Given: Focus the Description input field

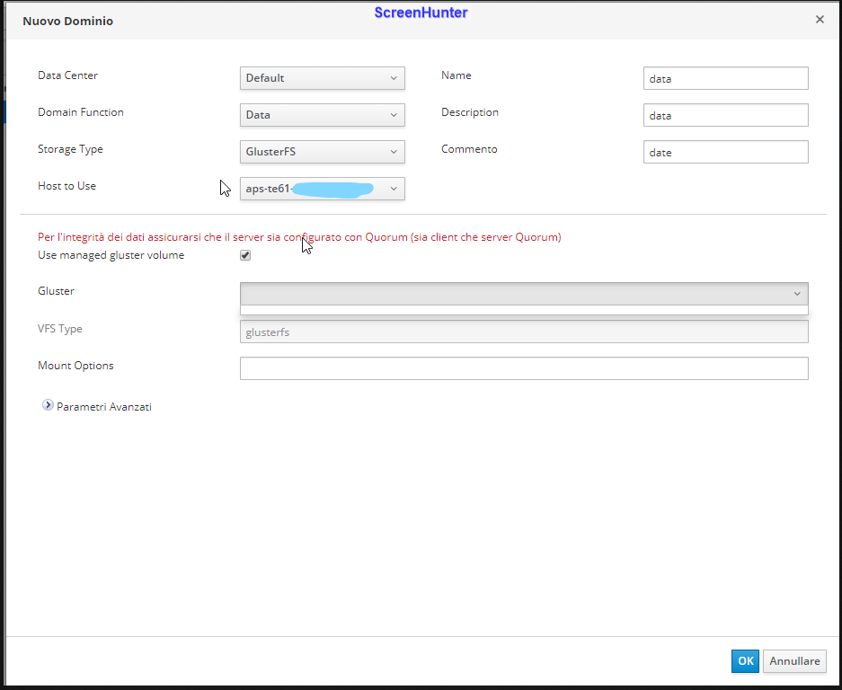Looking at the screenshot, I should tap(725, 116).
